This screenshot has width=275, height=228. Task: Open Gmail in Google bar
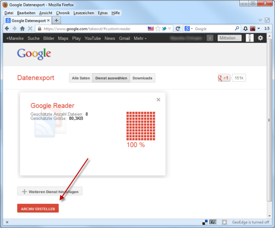tap(124, 38)
